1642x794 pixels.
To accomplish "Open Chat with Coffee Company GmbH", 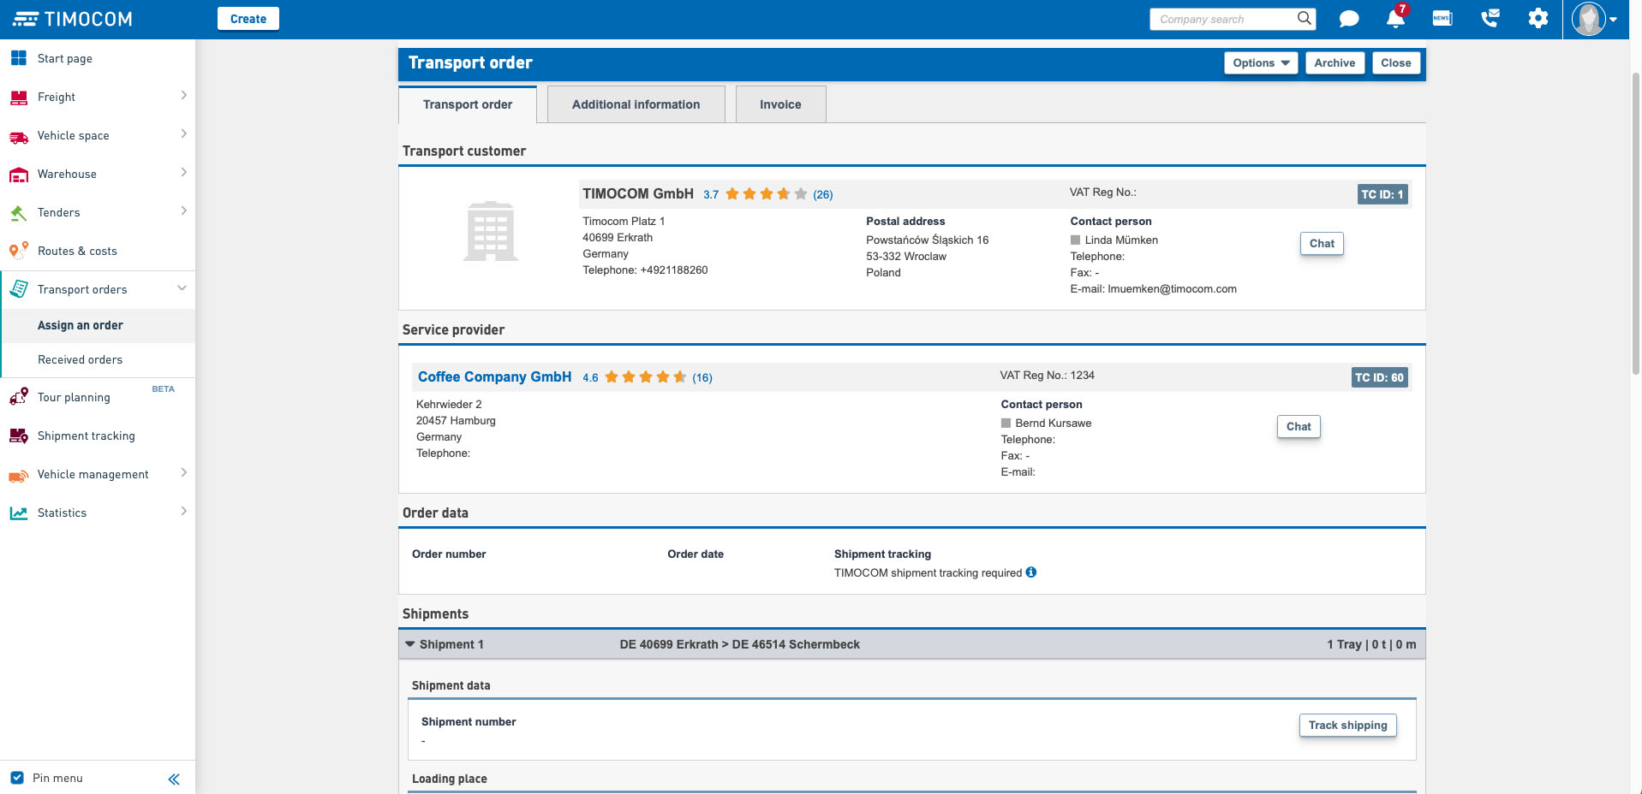I will click(x=1298, y=426).
